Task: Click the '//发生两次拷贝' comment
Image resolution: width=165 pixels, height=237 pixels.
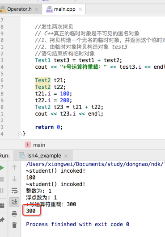Action: pyautogui.click(x=54, y=27)
